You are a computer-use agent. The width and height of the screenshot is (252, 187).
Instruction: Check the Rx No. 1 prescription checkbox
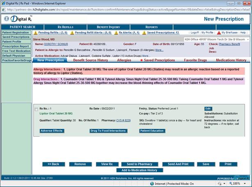36,109
